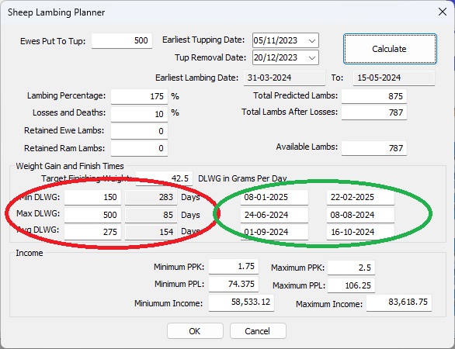Select the Tup Removal Date value 20/12/2023
Screen dimensions: 455x349
[276, 57]
